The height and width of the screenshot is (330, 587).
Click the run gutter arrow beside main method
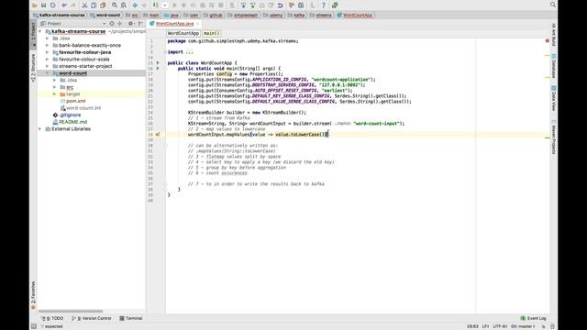158,69
